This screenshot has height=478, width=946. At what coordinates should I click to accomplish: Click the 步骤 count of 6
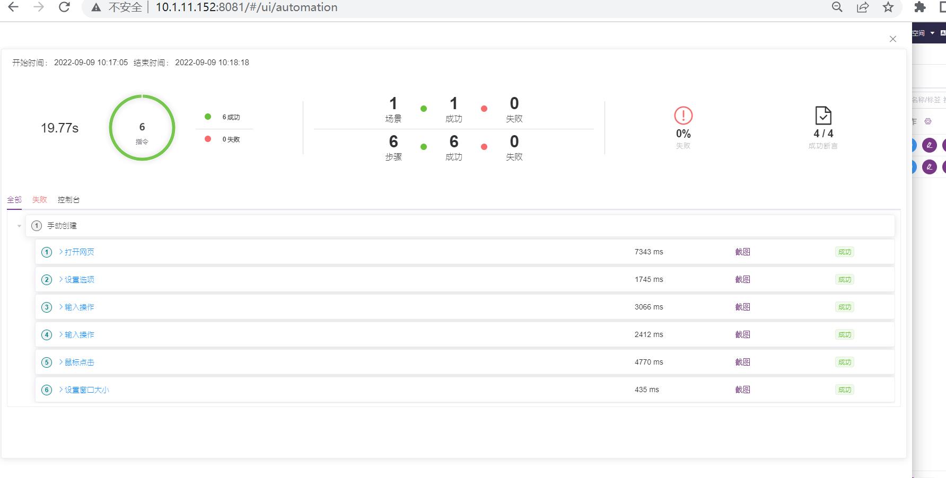tap(393, 141)
